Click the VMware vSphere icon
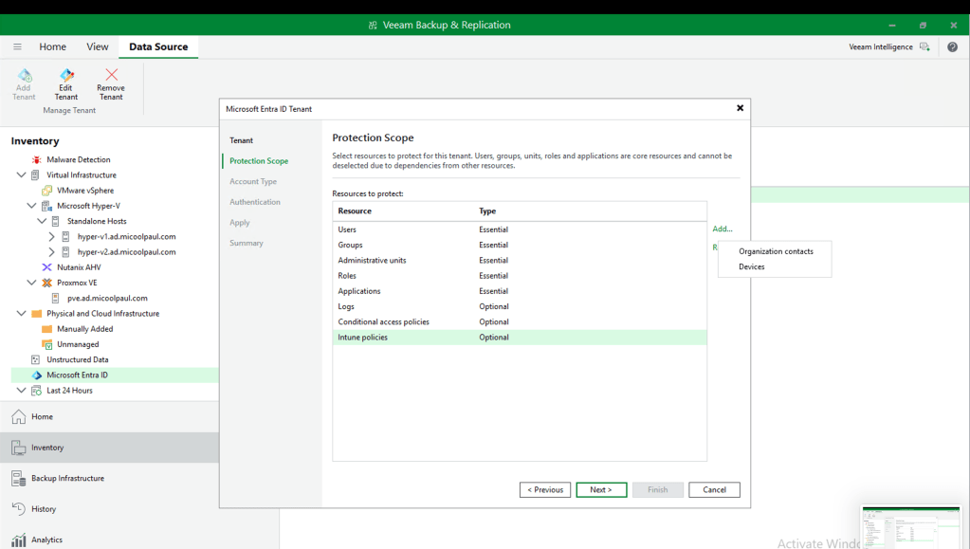970x549 pixels. click(x=46, y=191)
